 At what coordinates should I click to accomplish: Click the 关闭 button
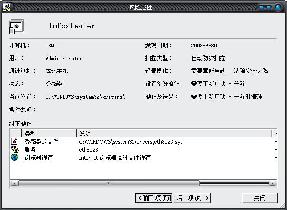[260, 198]
